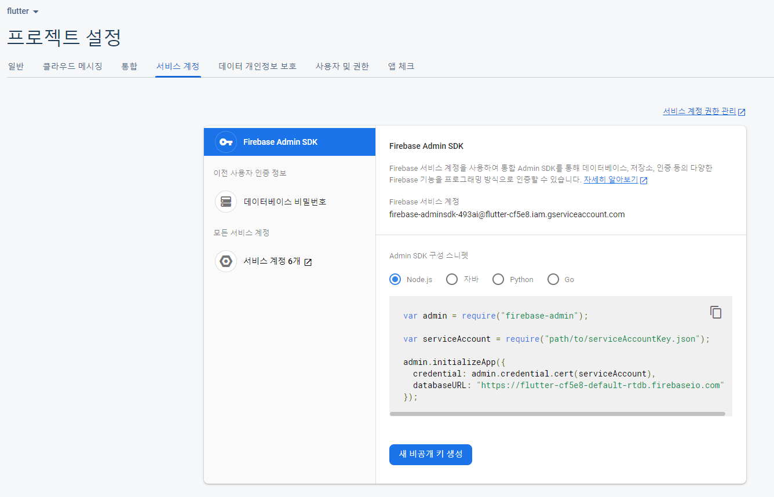Select Firebase Admin SDK in sidebar
This screenshot has width=774, height=497.
point(290,142)
